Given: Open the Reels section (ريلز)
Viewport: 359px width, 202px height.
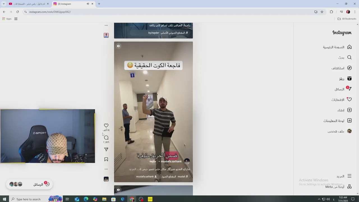Looking at the screenshot, I should pyautogui.click(x=345, y=79).
